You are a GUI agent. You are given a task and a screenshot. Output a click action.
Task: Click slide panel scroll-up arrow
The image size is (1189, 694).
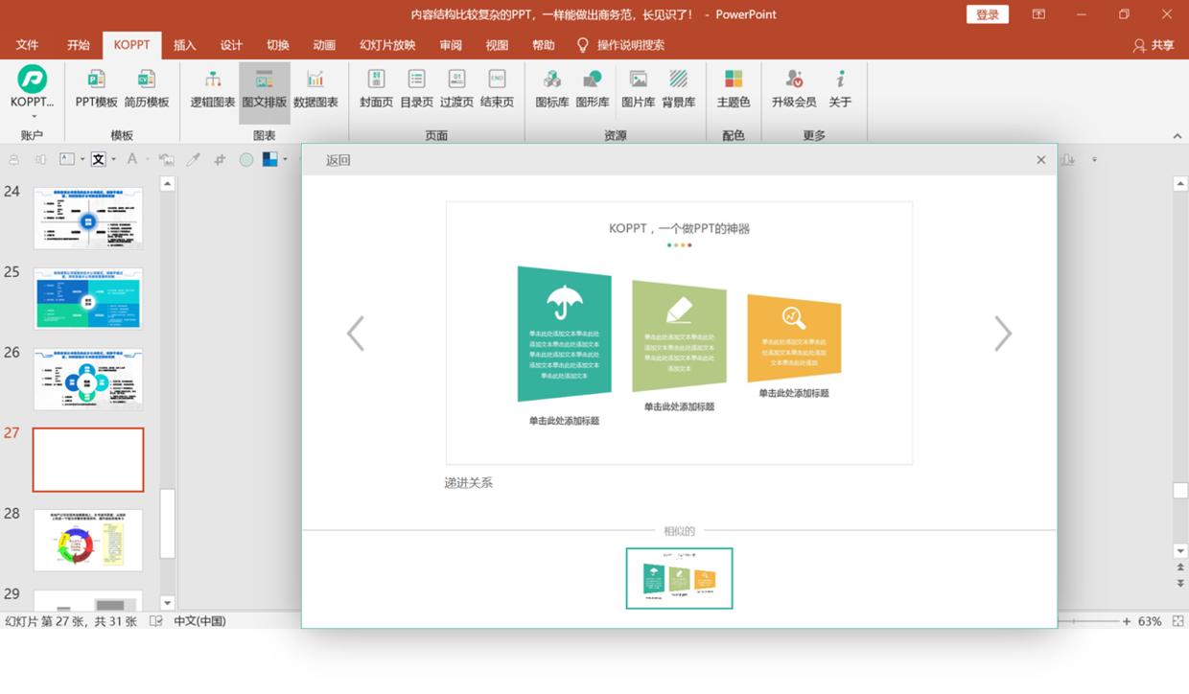[x=168, y=183]
